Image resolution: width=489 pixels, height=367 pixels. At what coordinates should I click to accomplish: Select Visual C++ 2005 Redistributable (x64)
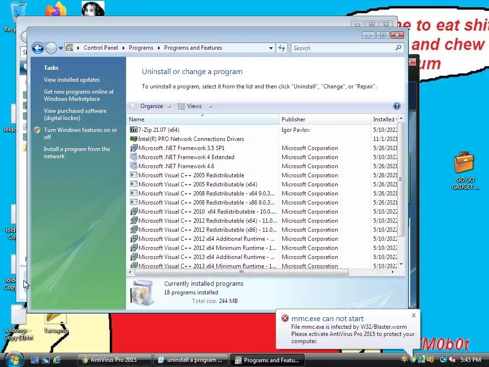pyautogui.click(x=198, y=184)
